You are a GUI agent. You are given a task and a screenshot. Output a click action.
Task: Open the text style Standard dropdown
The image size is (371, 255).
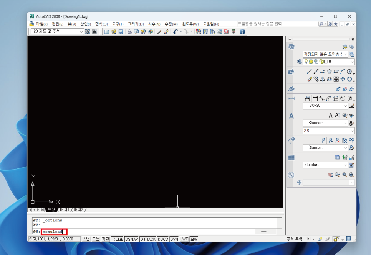coord(325,123)
